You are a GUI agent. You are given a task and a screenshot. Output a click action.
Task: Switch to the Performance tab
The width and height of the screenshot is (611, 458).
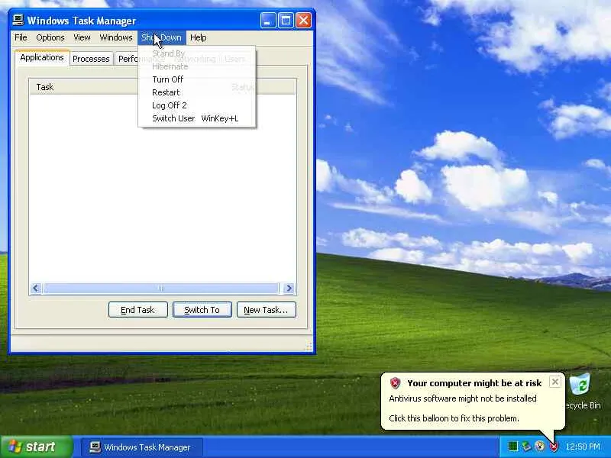[x=127, y=59]
